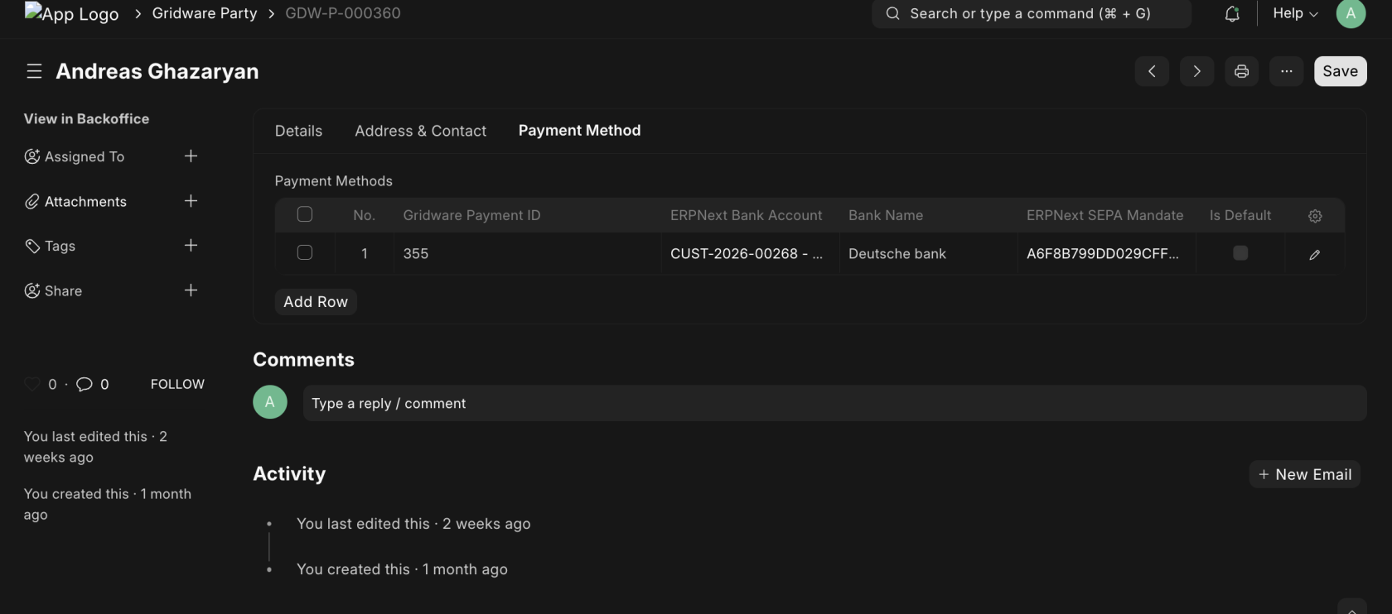Switch to the Details tab
Screen dimensions: 1392x614
[298, 131]
